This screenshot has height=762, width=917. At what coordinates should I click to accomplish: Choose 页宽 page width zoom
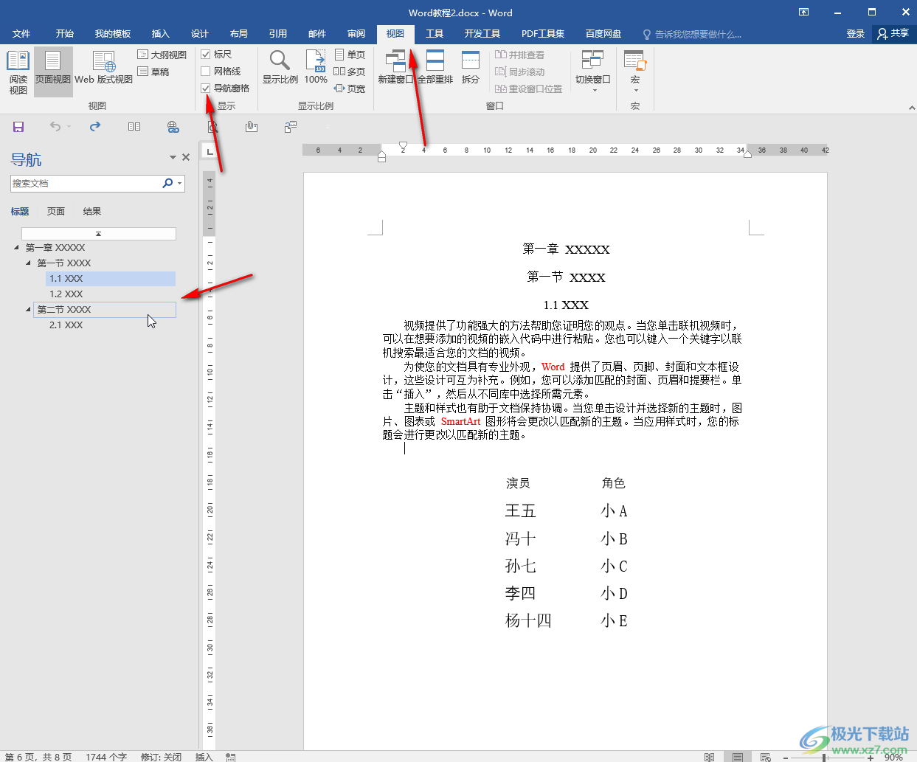350,89
